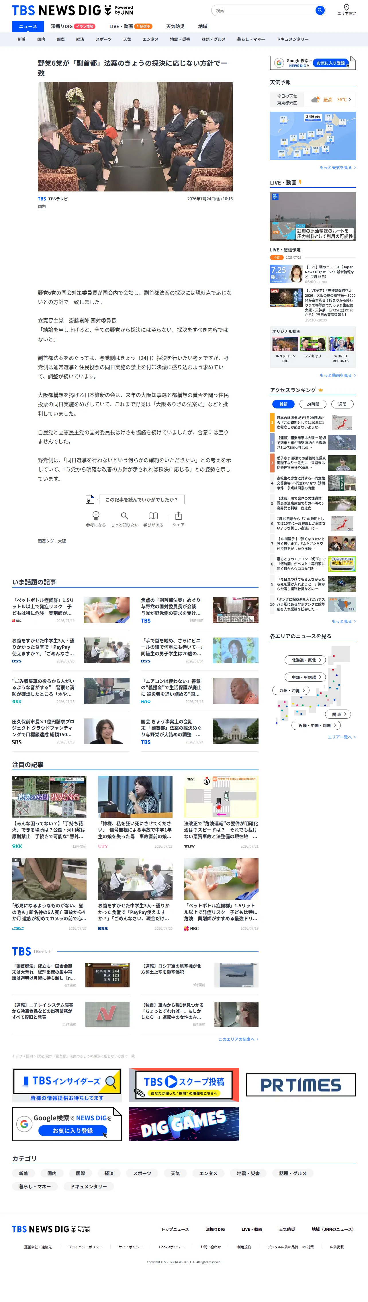Open the LIVE video 紅海の原油輸送のルート thumbnail
The height and width of the screenshot is (1302, 368).
[313, 216]
